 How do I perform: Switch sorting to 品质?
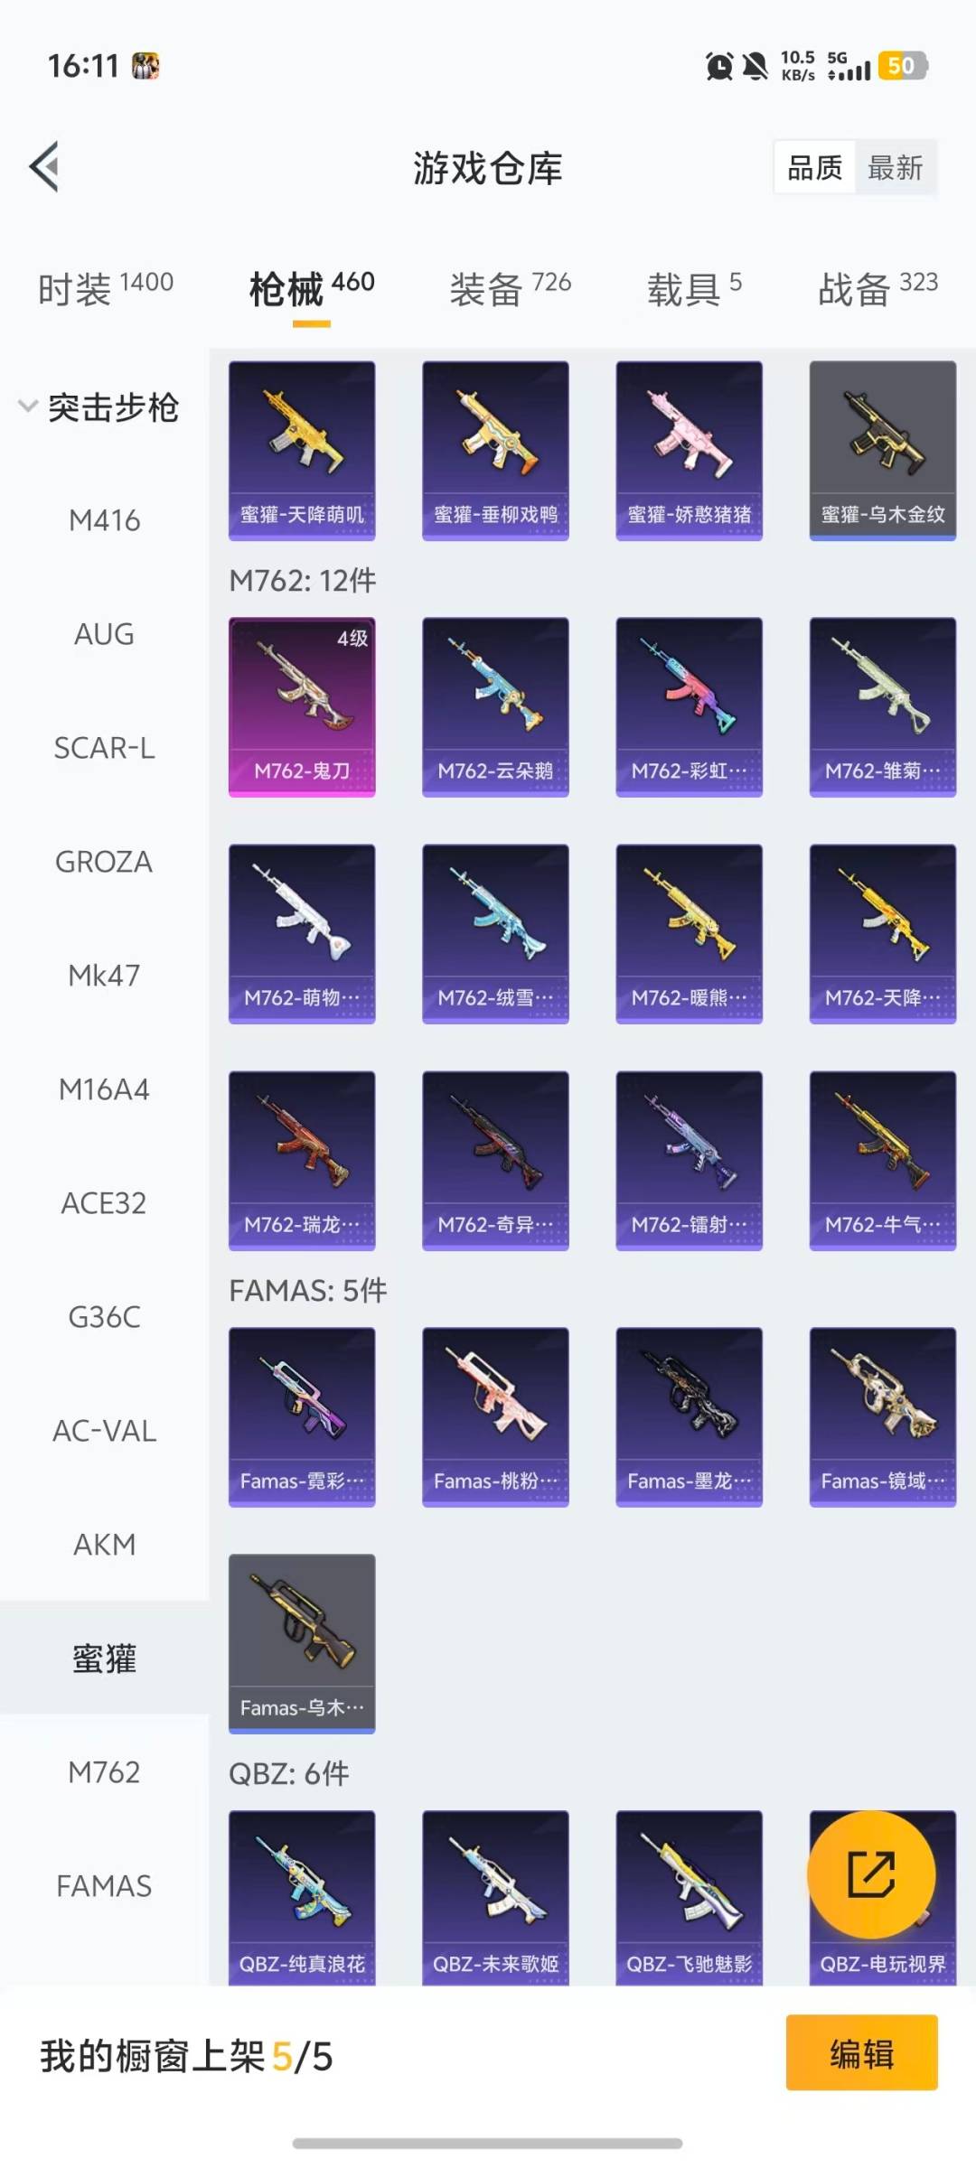[814, 167]
